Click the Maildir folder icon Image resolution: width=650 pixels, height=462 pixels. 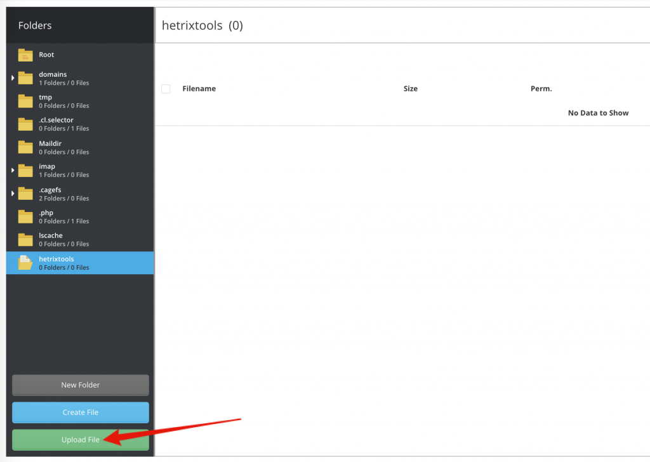click(25, 147)
